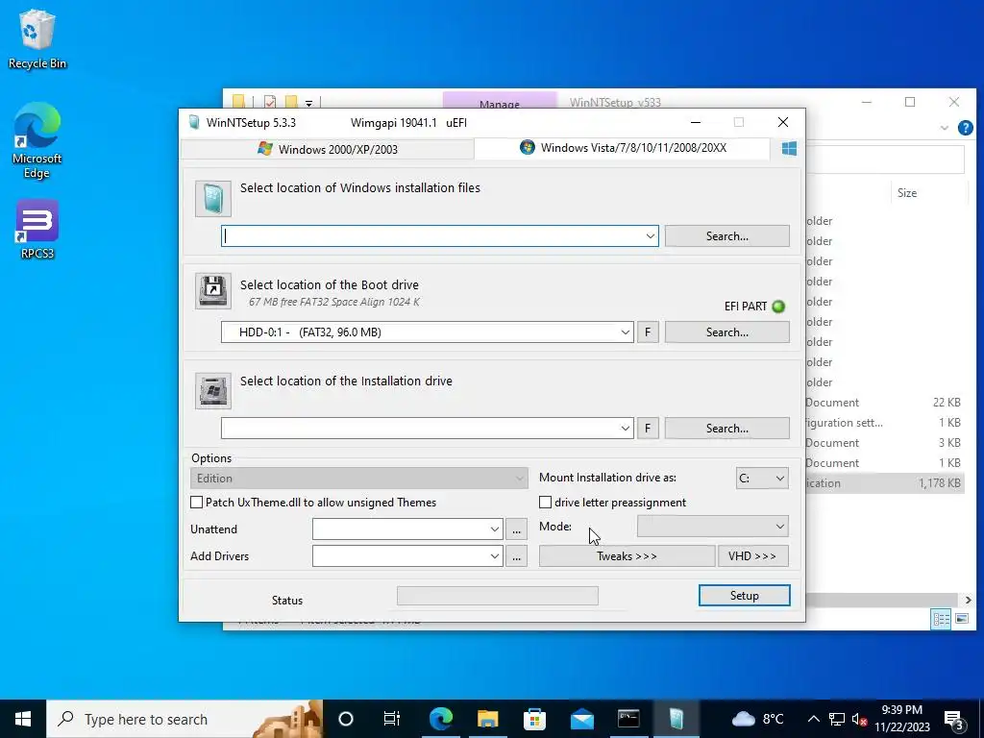The image size is (984, 738).
Task: Switch Explorer to large icons view
Action: click(x=961, y=620)
